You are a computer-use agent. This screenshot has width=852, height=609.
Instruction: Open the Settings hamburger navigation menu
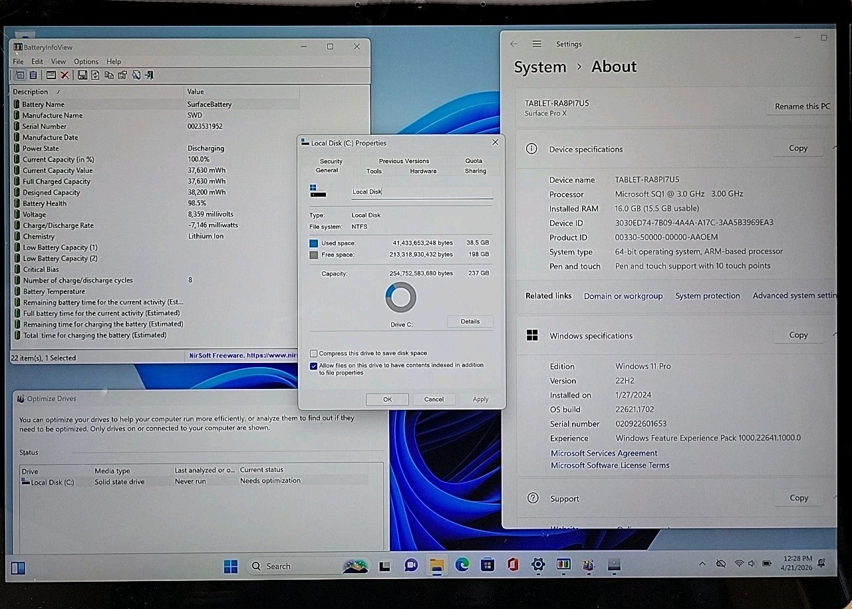click(537, 44)
